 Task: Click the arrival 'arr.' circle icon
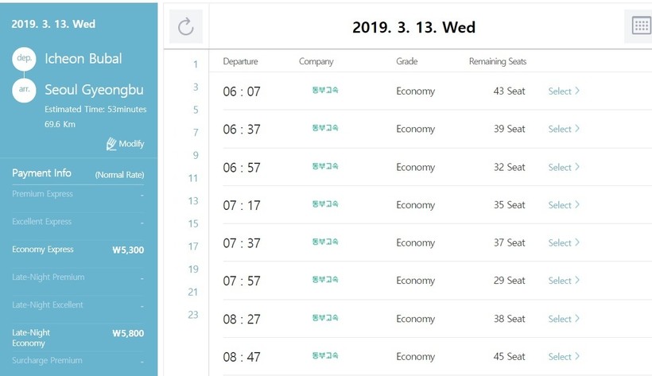(25, 91)
